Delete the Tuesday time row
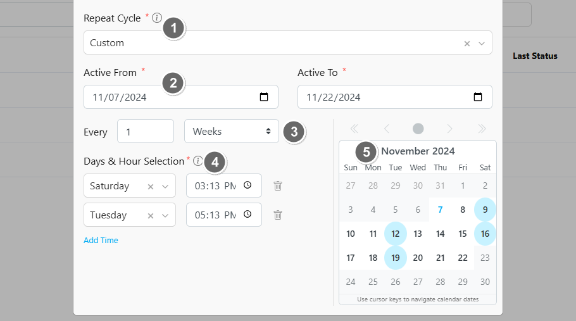Image resolution: width=576 pixels, height=321 pixels. (x=277, y=215)
